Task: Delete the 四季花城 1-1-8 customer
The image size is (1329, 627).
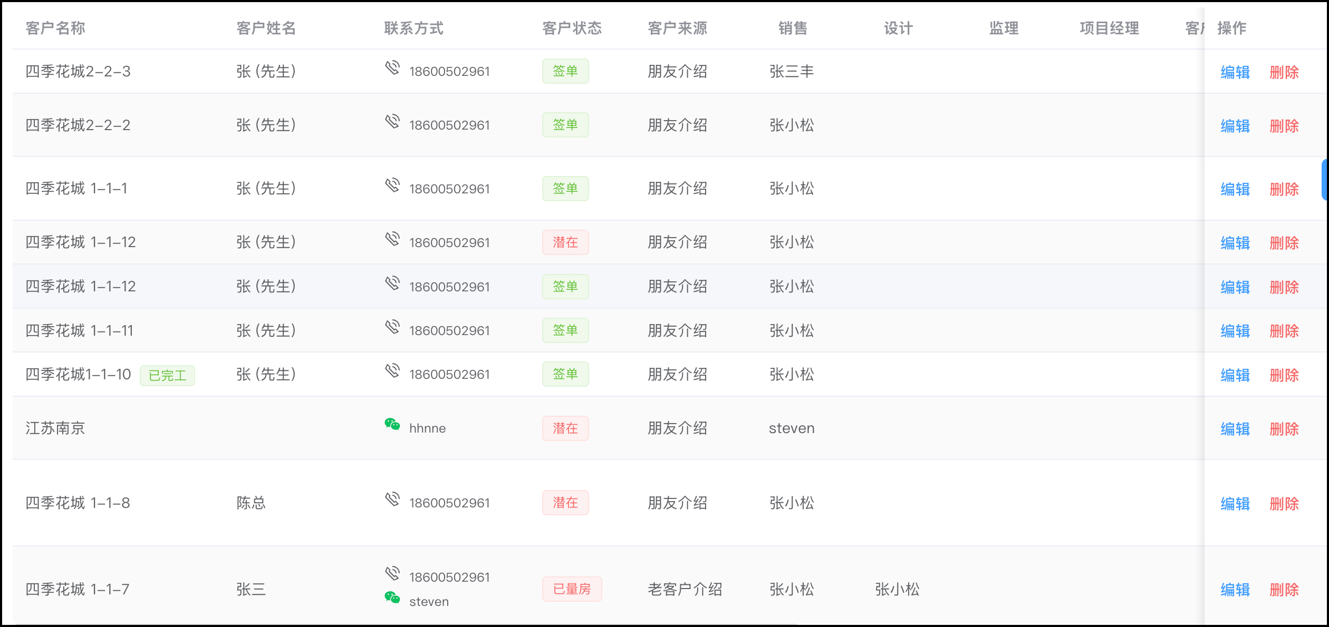Action: pyautogui.click(x=1284, y=504)
